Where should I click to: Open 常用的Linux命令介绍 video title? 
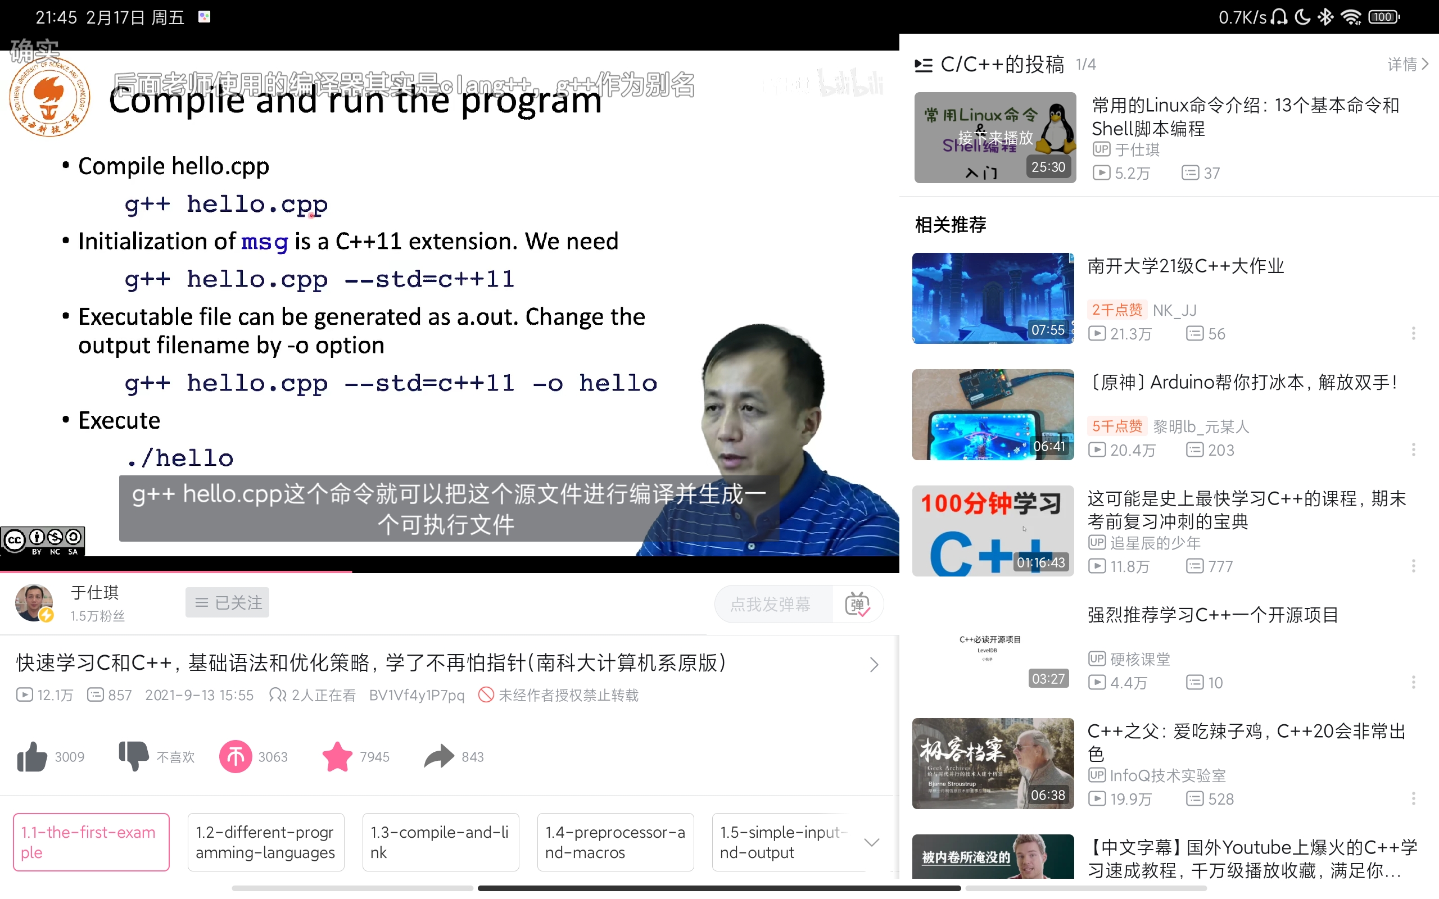pos(1246,116)
